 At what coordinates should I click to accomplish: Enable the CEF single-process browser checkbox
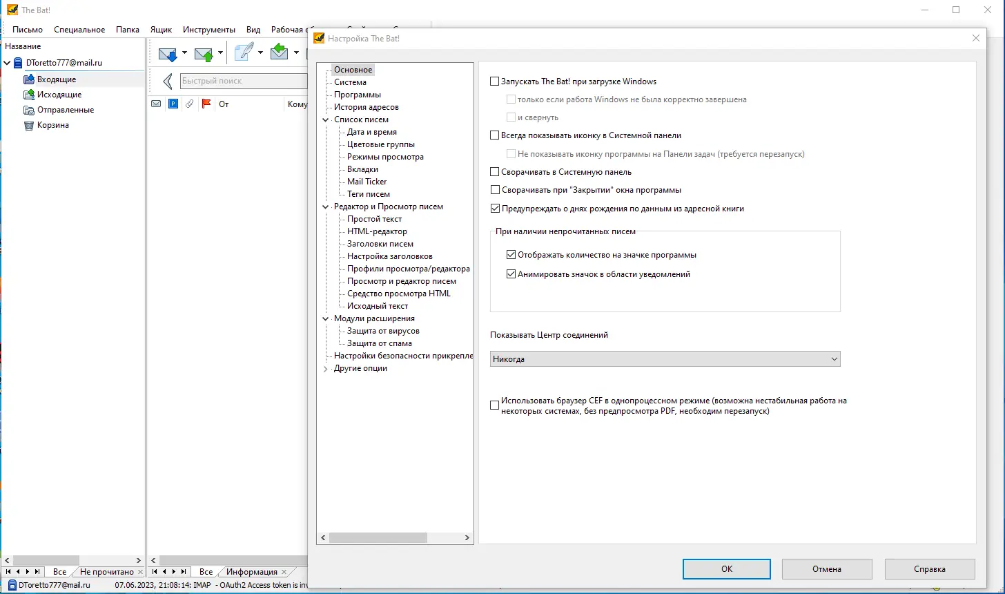[494, 405]
